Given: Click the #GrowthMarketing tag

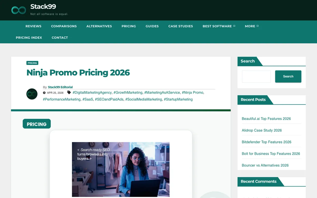Looking at the screenshot, I should (x=128, y=92).
